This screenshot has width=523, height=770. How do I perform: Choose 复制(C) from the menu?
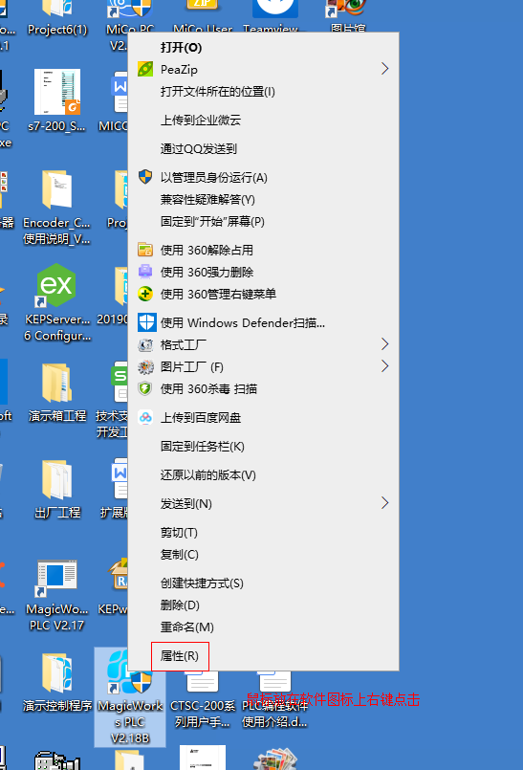coord(179,555)
